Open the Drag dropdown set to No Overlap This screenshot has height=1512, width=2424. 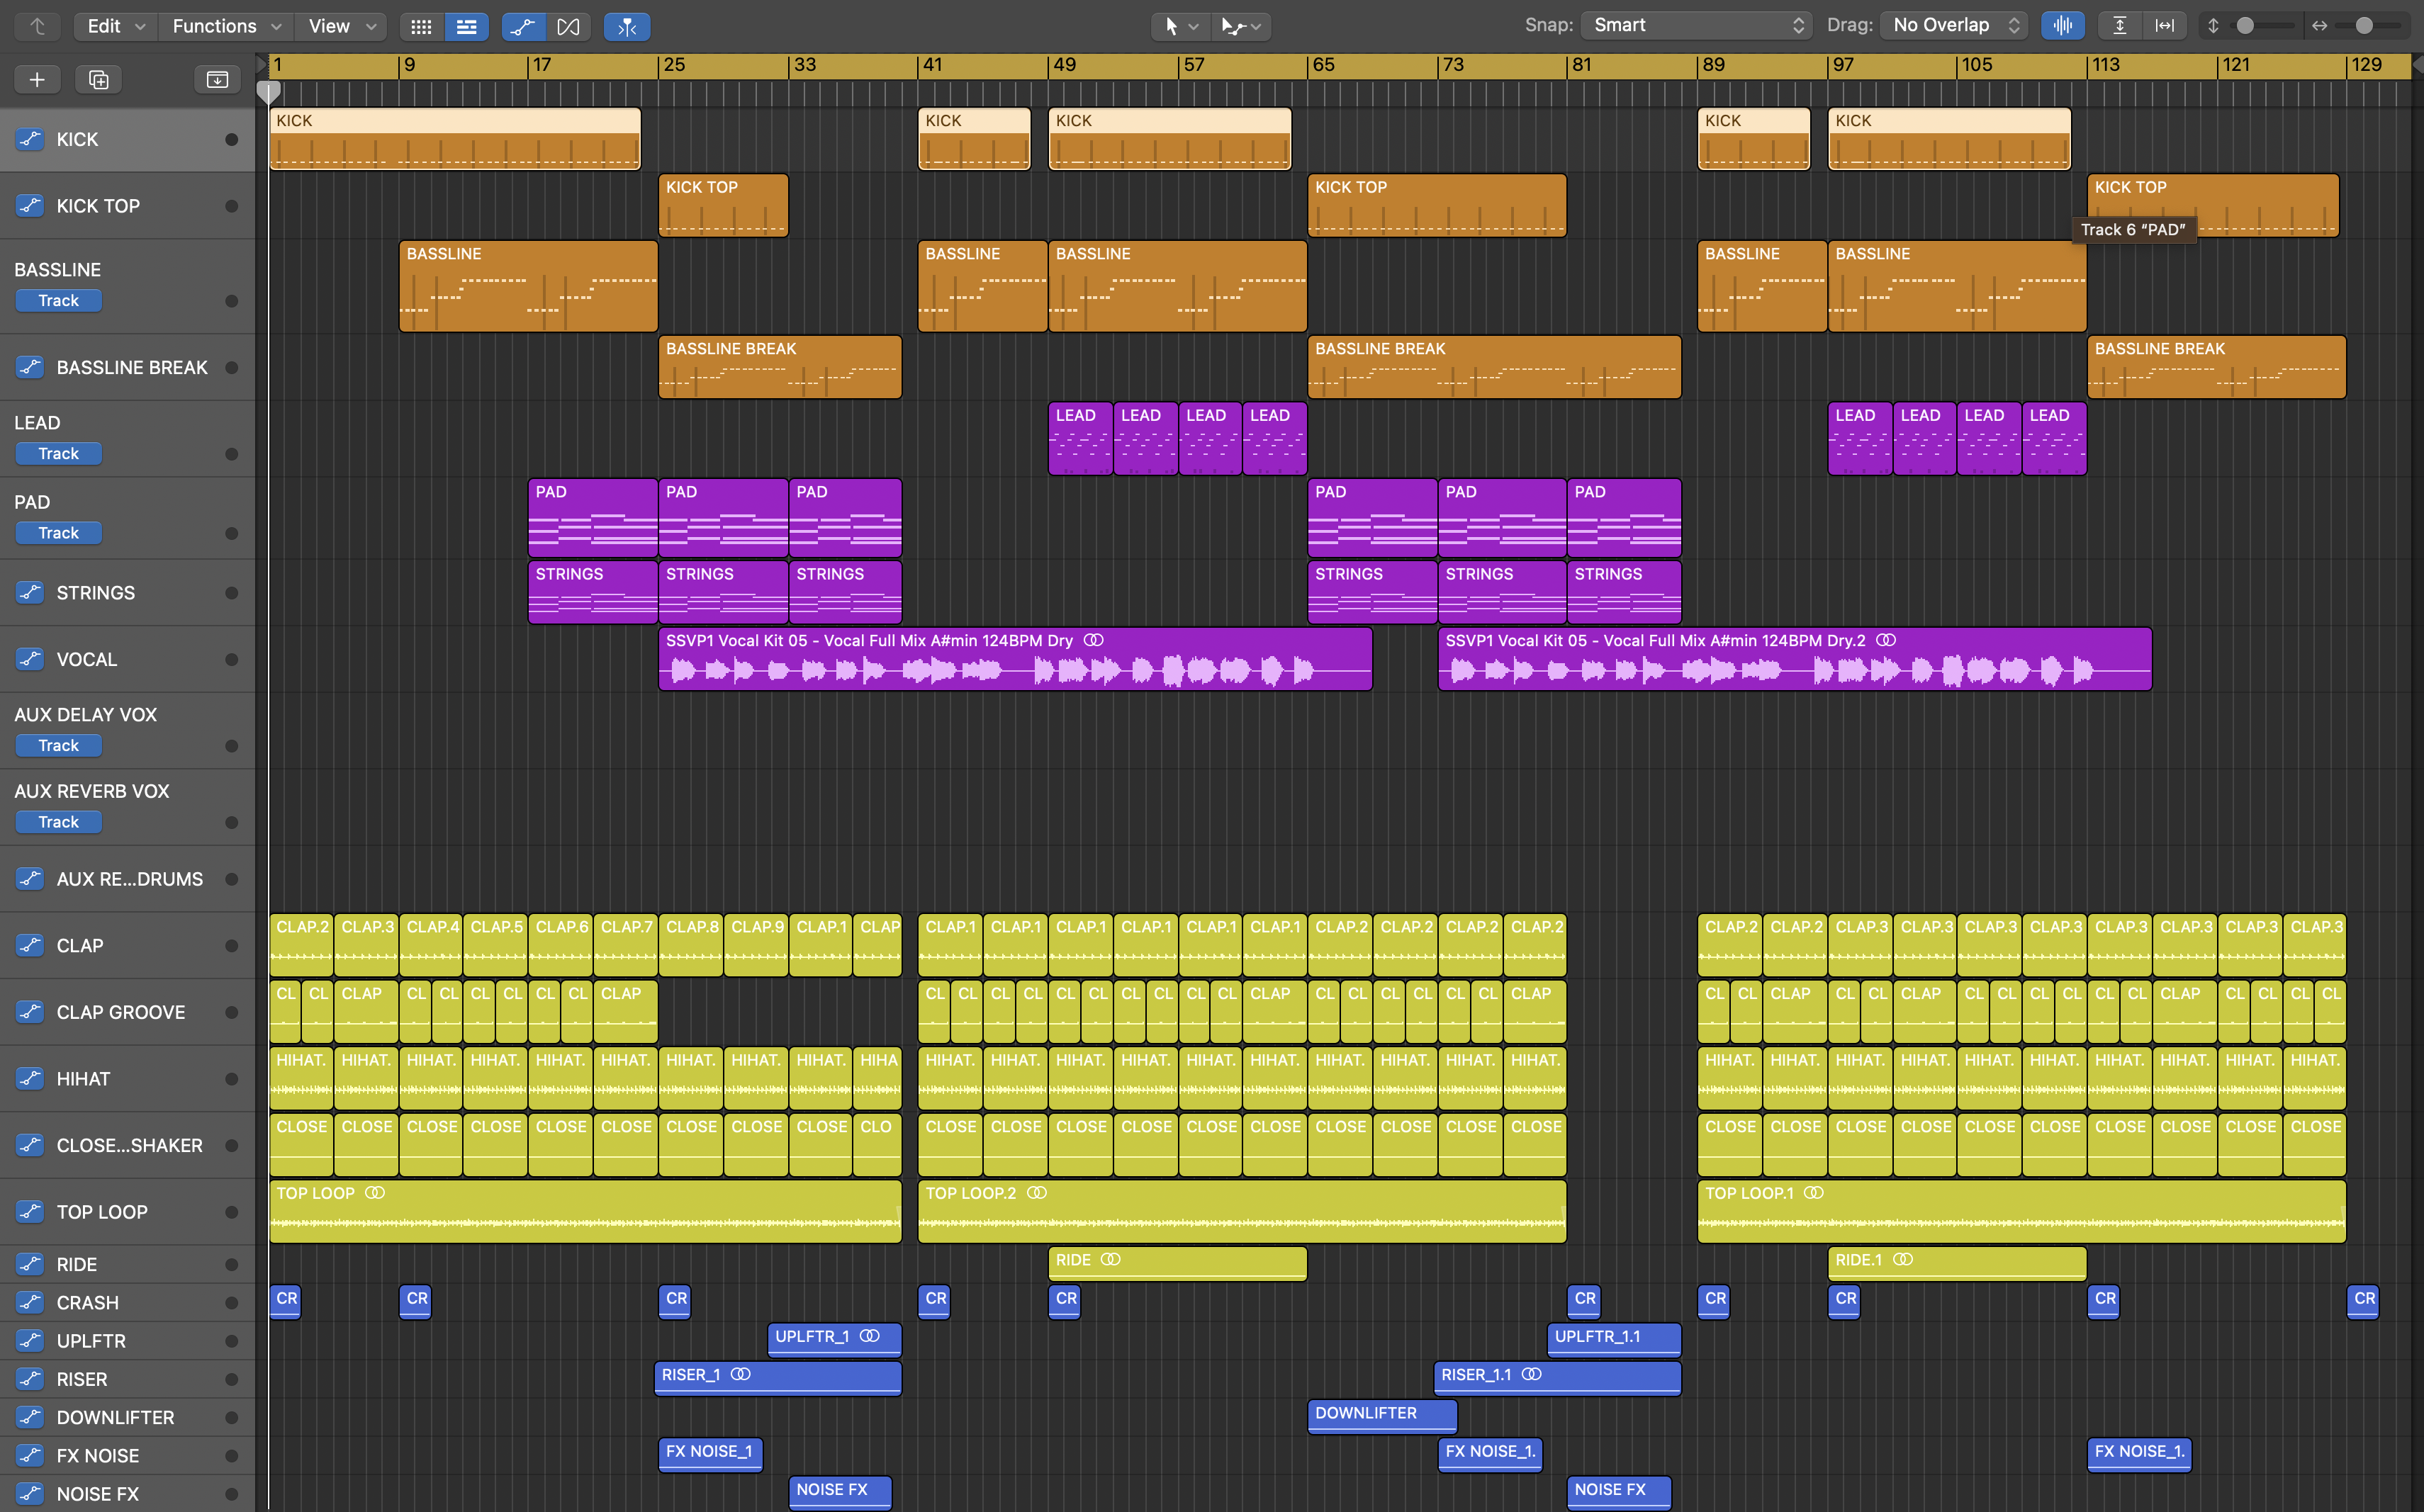click(1954, 26)
